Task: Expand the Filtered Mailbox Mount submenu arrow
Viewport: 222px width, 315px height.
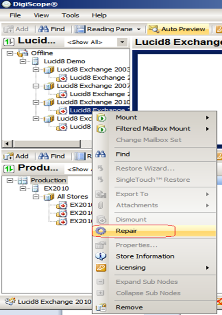Action: [x=208, y=129]
